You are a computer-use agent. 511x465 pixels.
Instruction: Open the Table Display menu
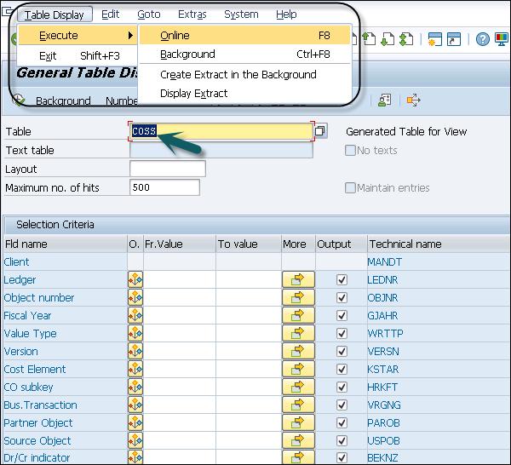point(55,14)
